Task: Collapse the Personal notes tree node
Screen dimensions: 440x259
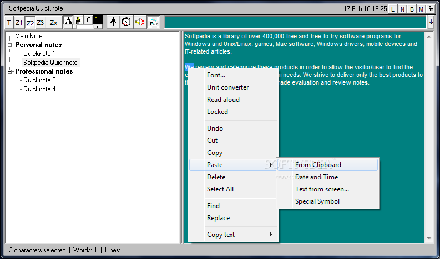Action: (10, 45)
